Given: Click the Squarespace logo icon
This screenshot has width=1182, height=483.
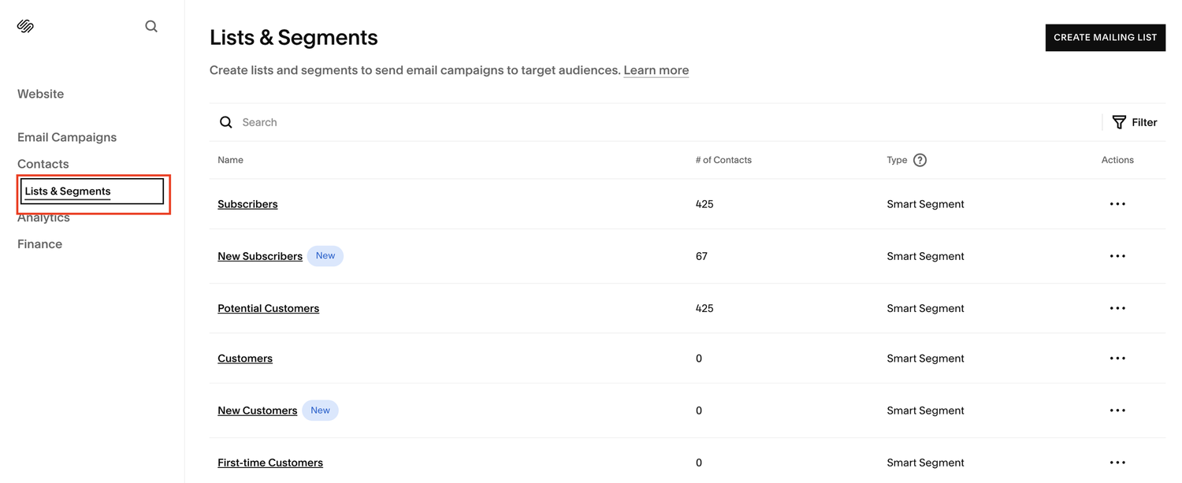Looking at the screenshot, I should 25,26.
